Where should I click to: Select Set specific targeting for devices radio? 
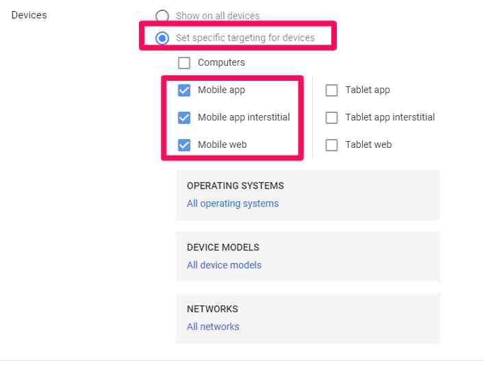(x=162, y=38)
